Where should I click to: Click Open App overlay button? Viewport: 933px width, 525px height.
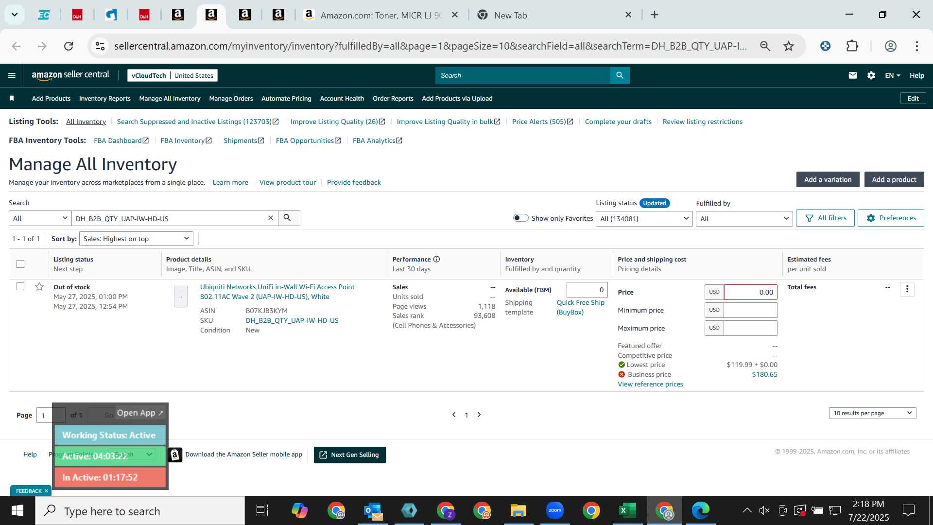(140, 413)
